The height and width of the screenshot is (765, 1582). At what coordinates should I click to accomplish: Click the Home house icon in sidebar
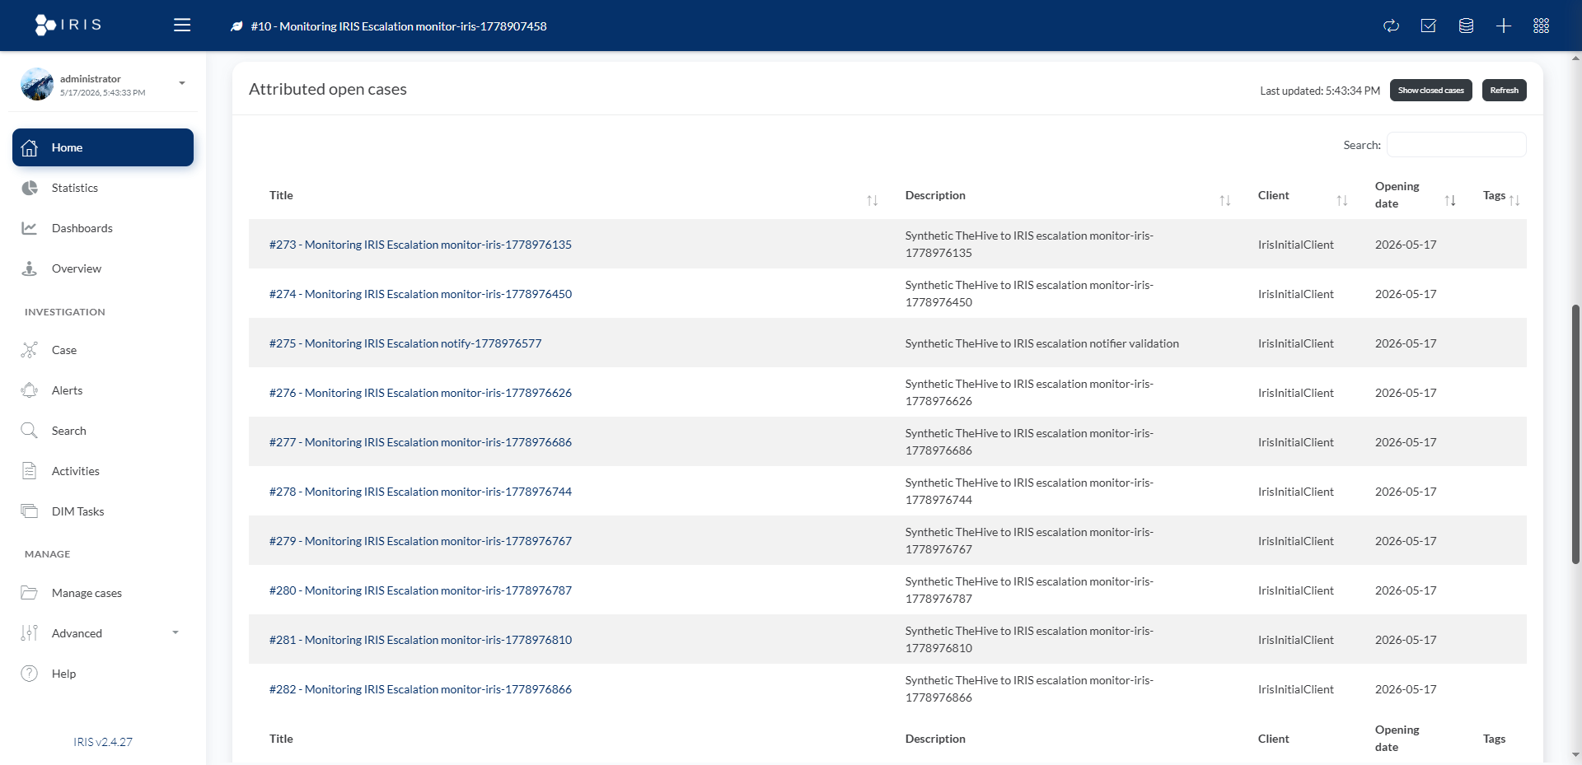[30, 147]
